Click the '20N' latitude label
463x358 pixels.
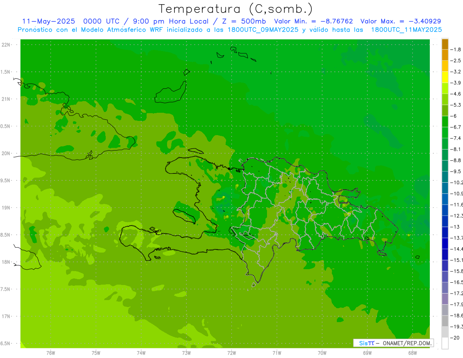coord(6,153)
